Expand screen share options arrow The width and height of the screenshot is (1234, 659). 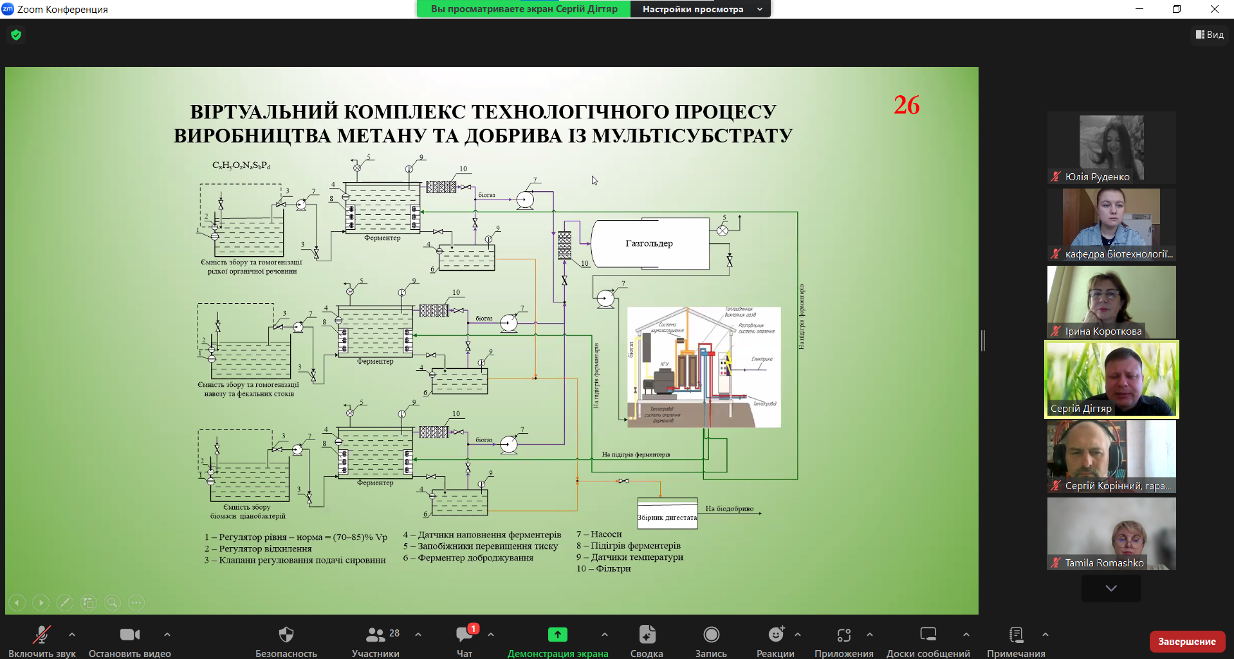[x=605, y=635]
